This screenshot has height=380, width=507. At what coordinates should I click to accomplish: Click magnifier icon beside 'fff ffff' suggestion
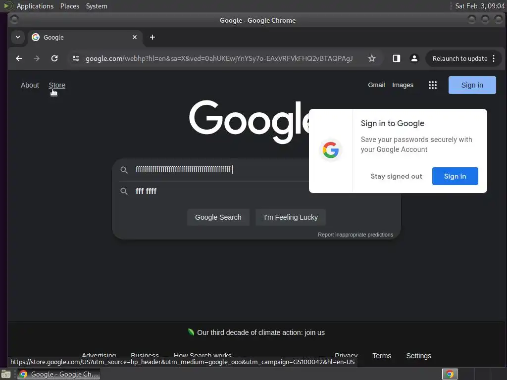point(124,191)
